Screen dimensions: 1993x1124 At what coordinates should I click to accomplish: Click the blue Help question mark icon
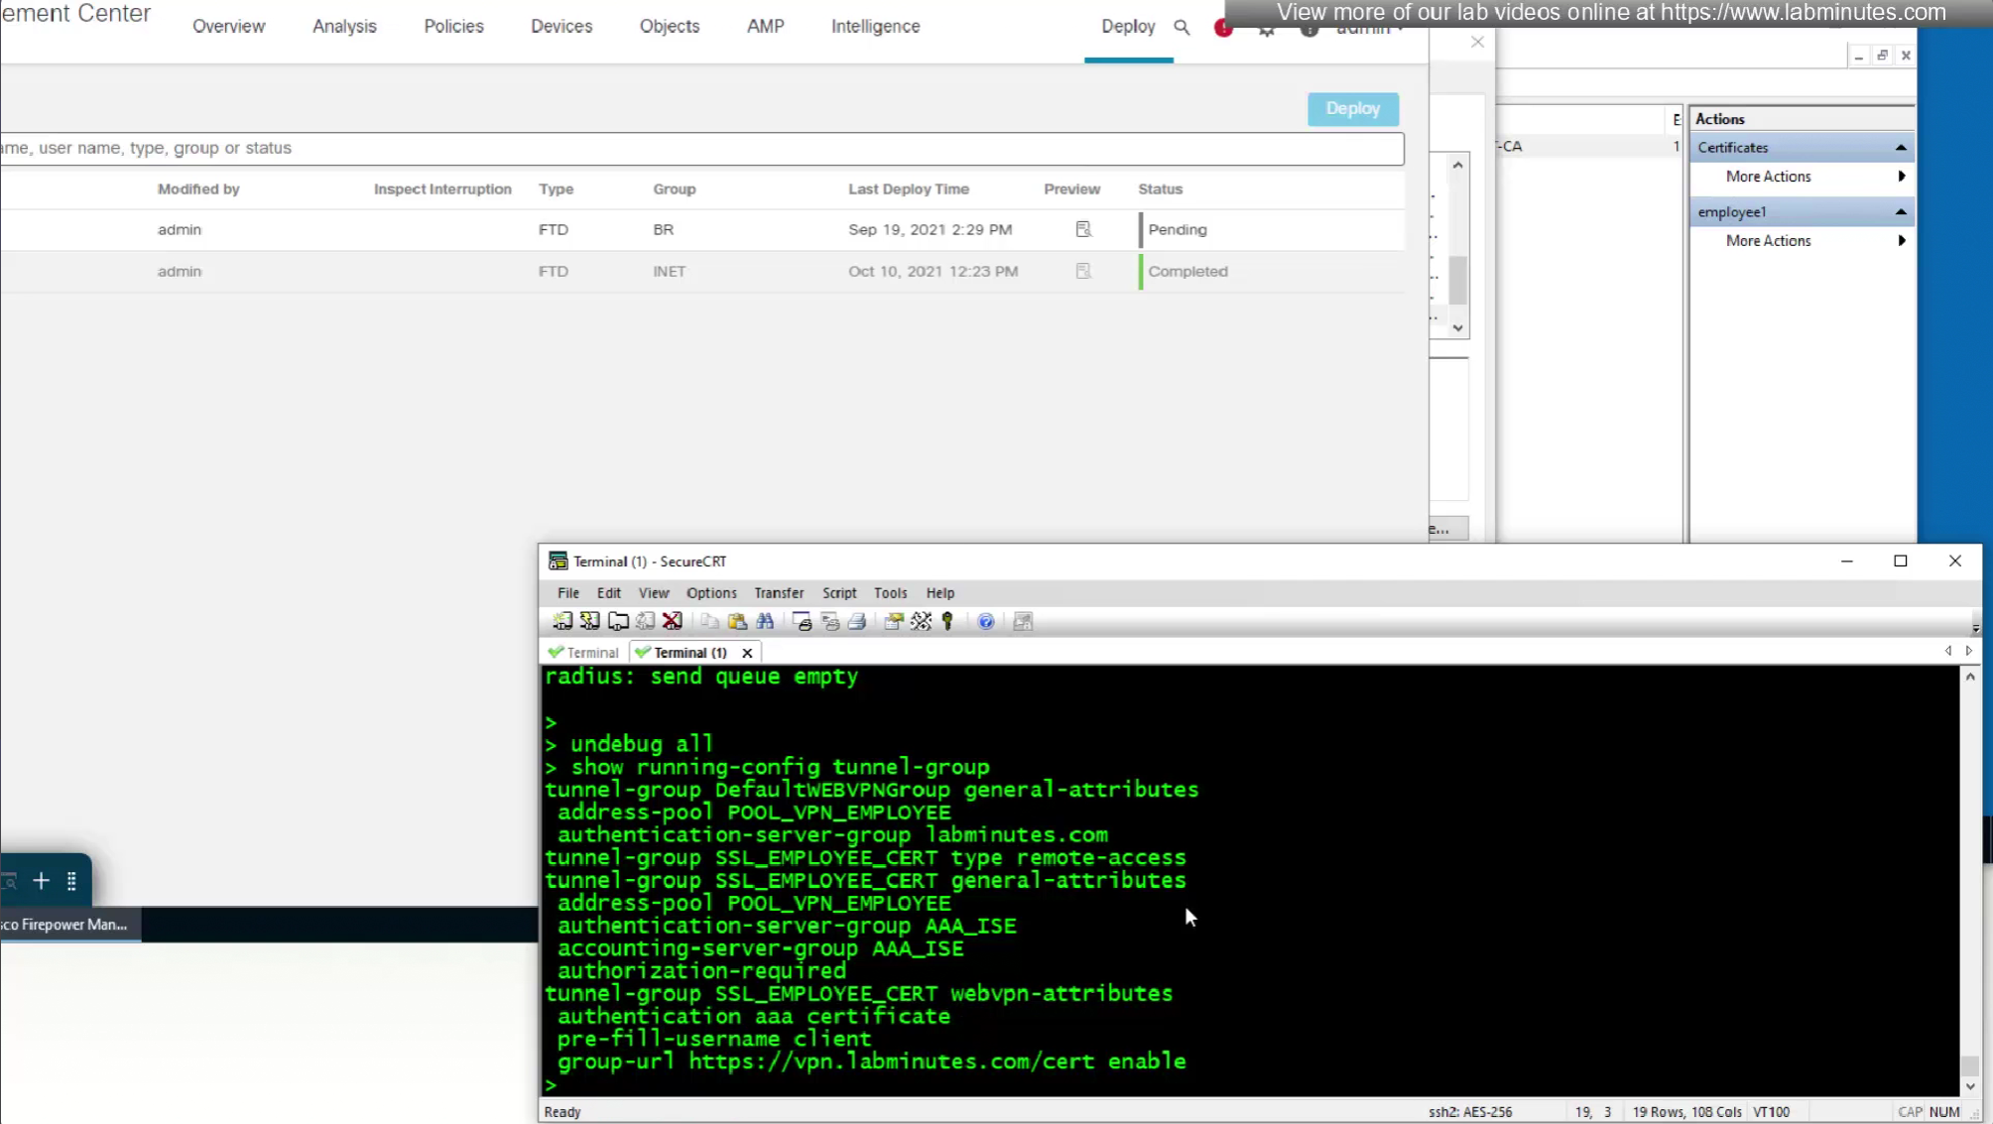coord(985,621)
